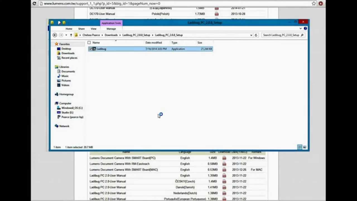Sort by the Type column header
Screen dimensions: 357x201
point(174,43)
